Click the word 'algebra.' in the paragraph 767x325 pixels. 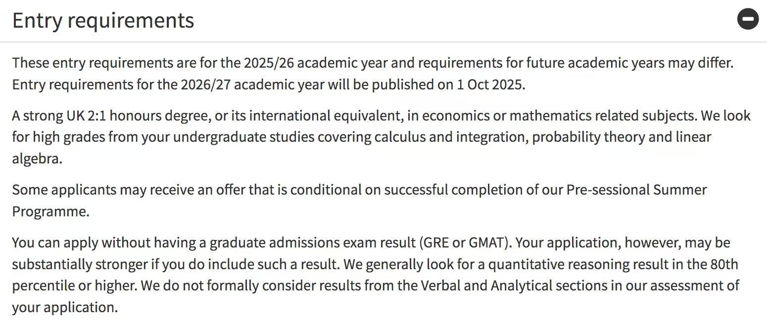[37, 159]
